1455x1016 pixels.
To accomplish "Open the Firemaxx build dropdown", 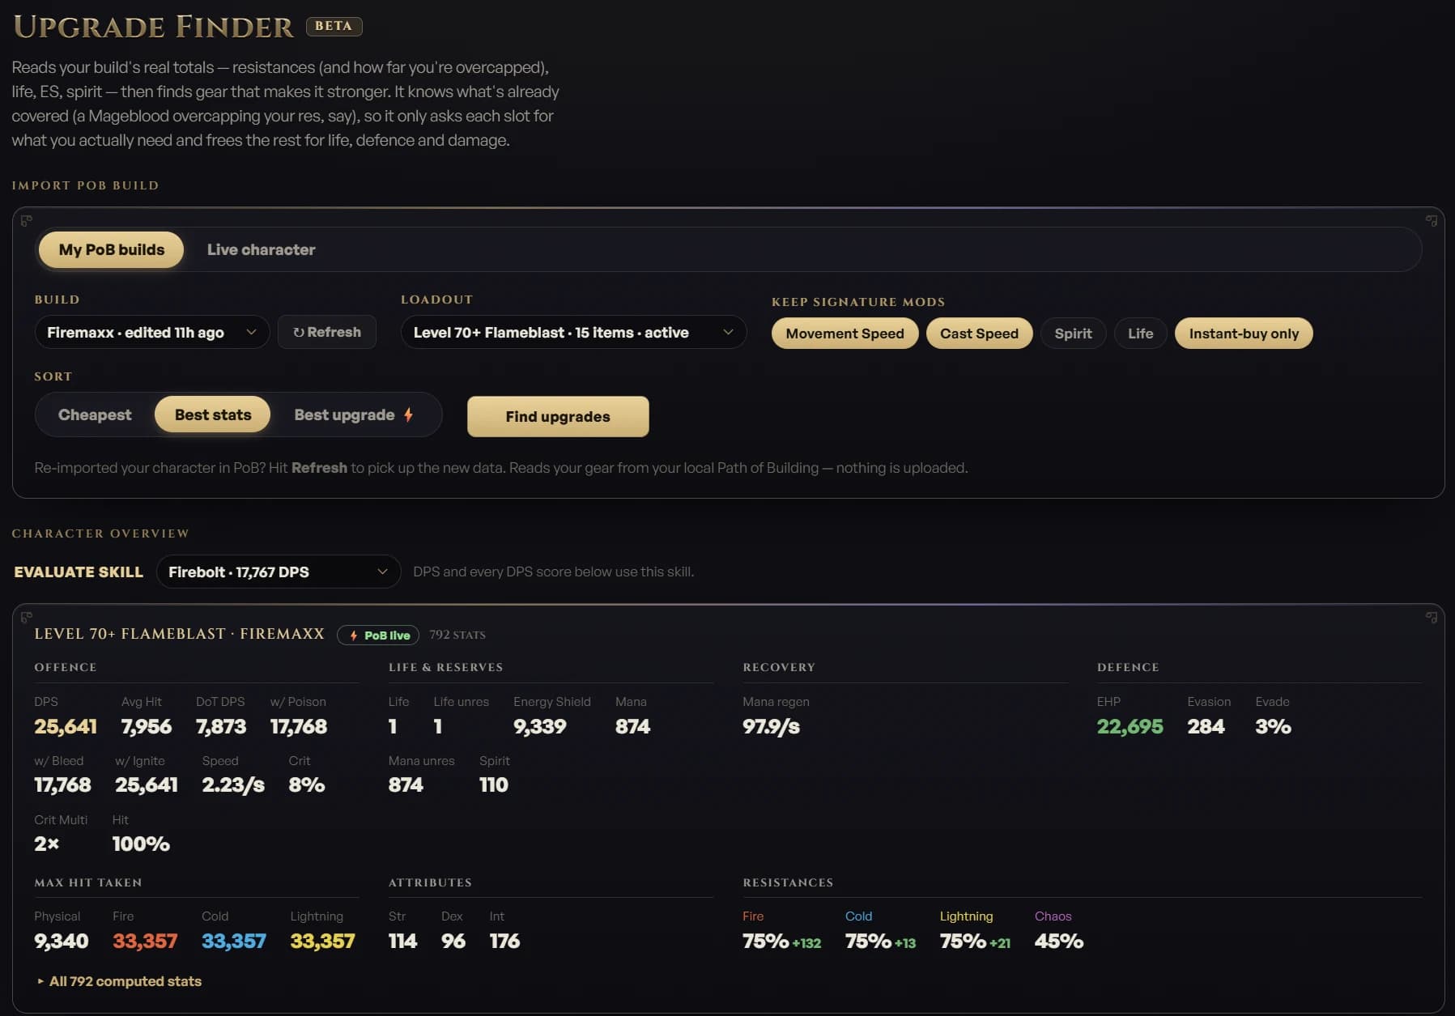I will [152, 333].
